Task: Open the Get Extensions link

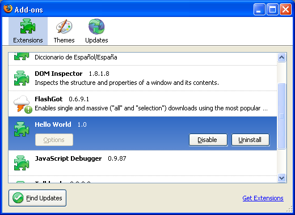Action: pyautogui.click(x=263, y=198)
